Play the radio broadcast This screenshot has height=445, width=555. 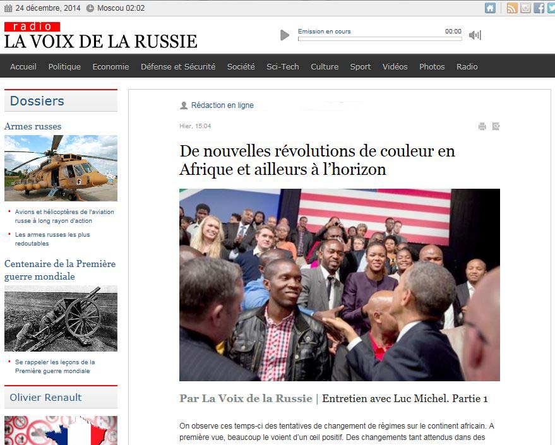(285, 35)
